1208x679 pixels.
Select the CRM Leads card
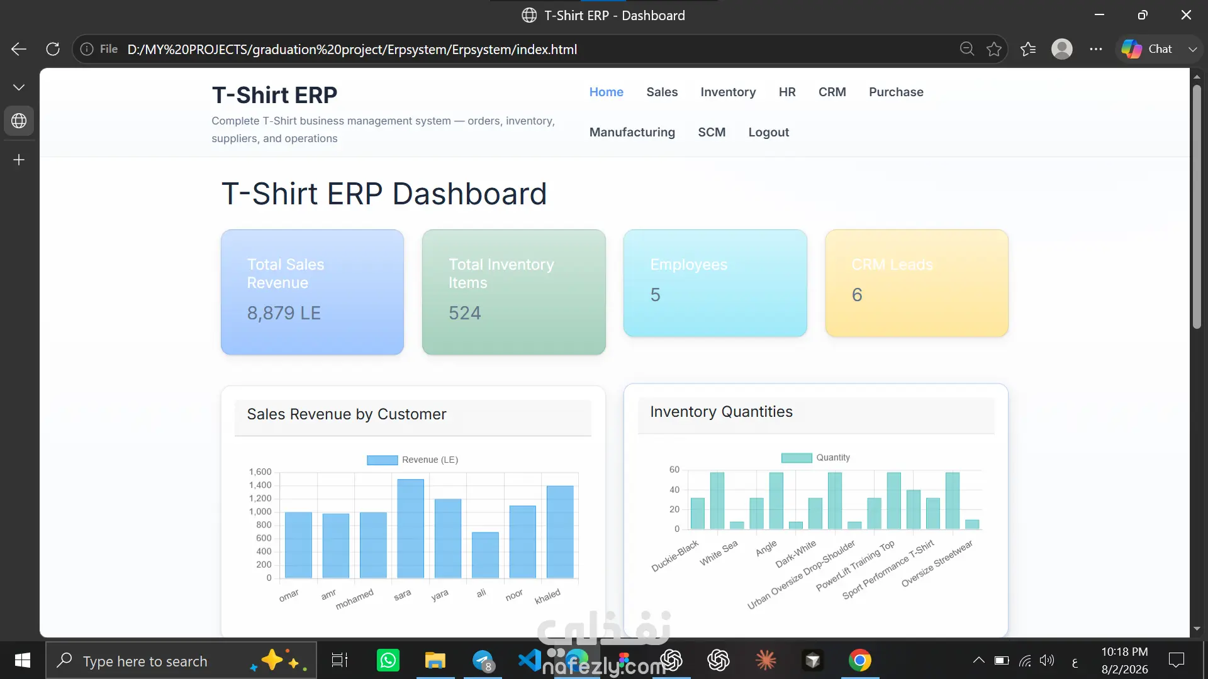917,283
